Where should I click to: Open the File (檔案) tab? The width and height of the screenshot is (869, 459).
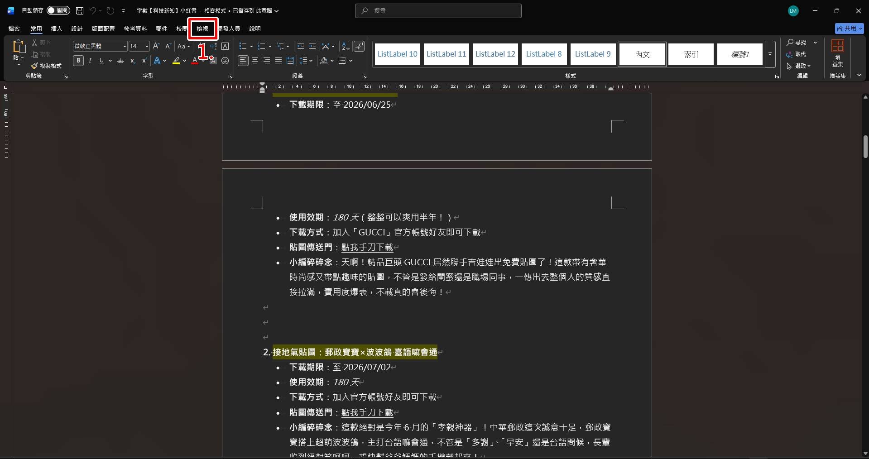pos(14,29)
